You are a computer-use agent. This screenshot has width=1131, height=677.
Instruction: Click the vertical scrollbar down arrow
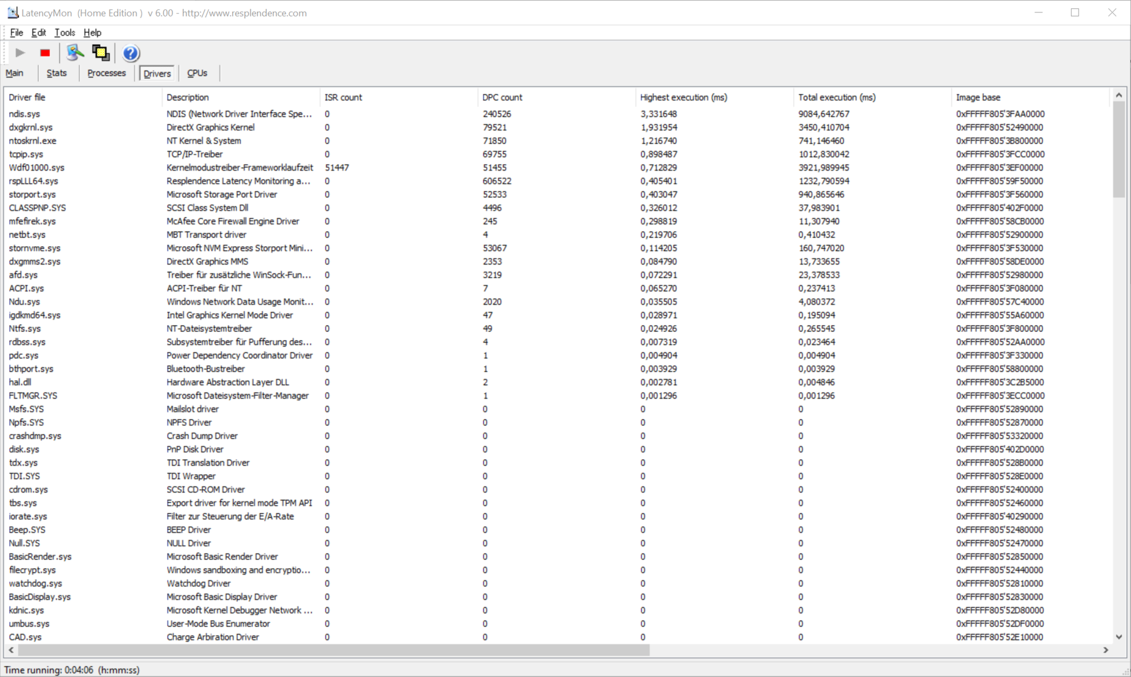(x=1119, y=636)
